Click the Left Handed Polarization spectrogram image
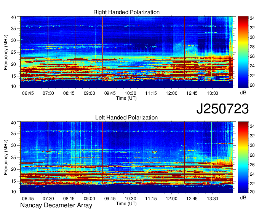 (x=127, y=157)
